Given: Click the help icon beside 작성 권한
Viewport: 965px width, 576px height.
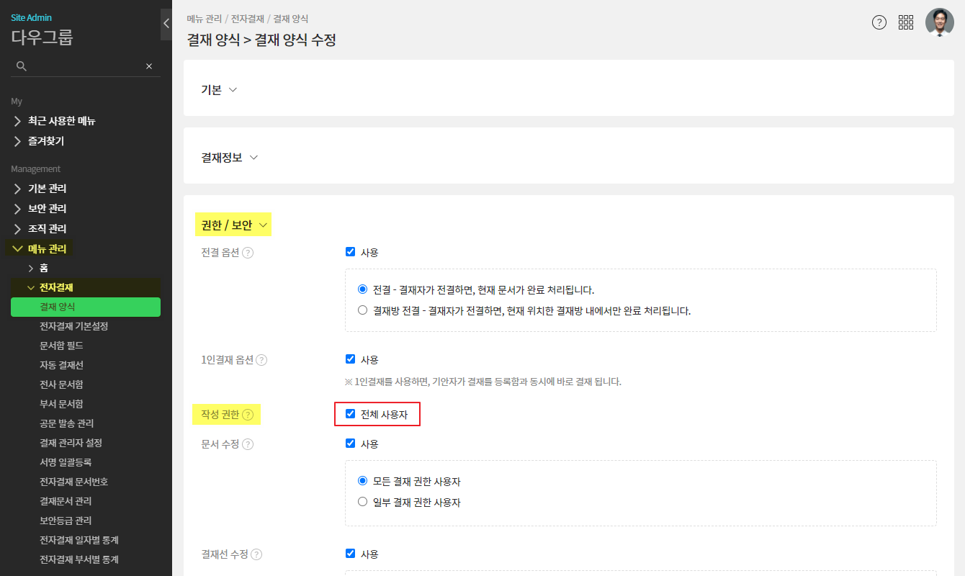Looking at the screenshot, I should coord(248,415).
